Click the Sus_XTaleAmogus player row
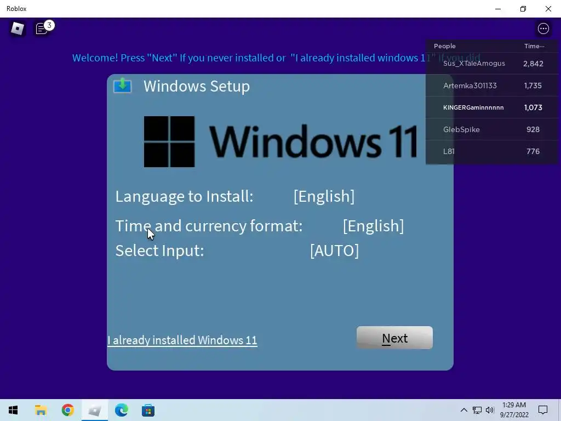 click(x=492, y=64)
